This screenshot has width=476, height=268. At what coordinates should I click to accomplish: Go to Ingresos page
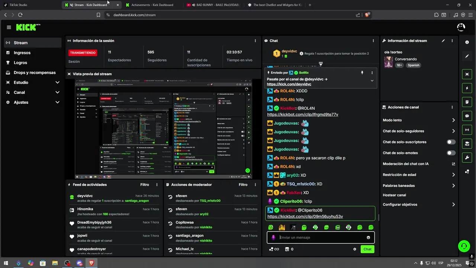point(33,53)
